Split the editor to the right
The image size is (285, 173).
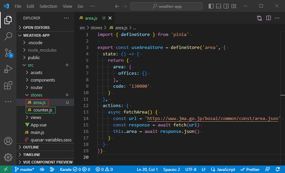pos(268,18)
